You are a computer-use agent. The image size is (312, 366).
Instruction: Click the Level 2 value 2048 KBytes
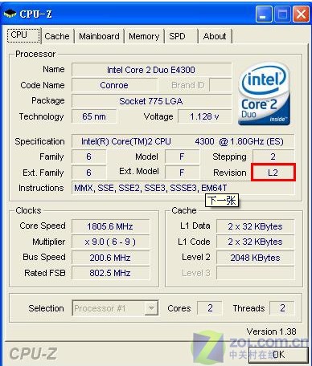click(x=255, y=258)
